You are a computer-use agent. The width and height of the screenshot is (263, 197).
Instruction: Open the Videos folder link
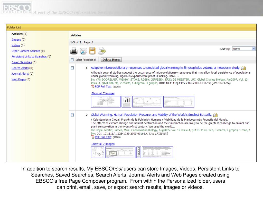coord(16,45)
